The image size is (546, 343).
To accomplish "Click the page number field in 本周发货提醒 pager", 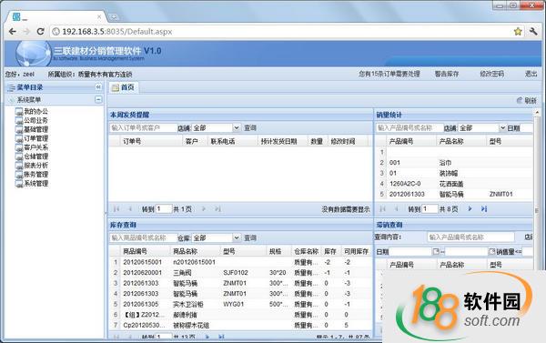I will (x=164, y=209).
